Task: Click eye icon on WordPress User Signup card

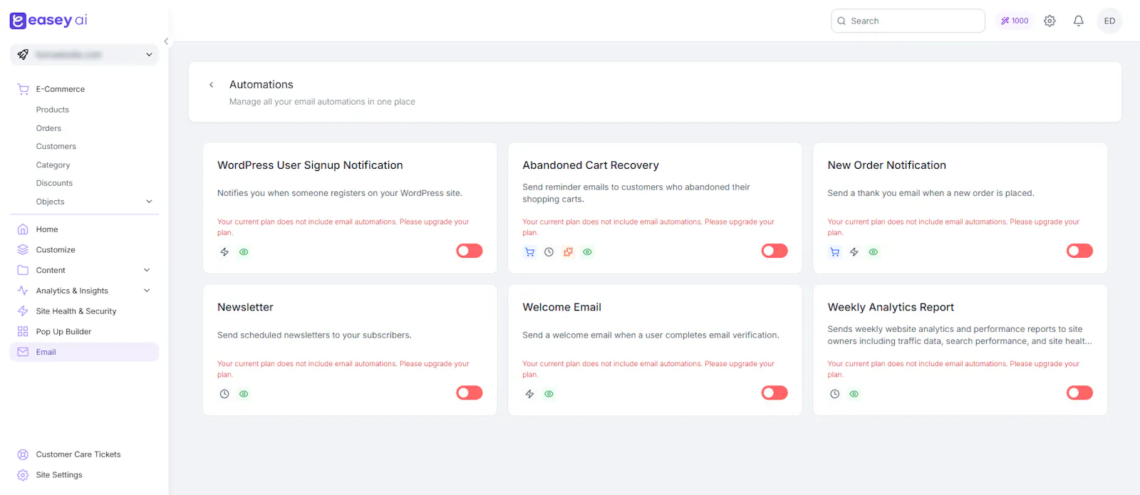Action: [244, 252]
